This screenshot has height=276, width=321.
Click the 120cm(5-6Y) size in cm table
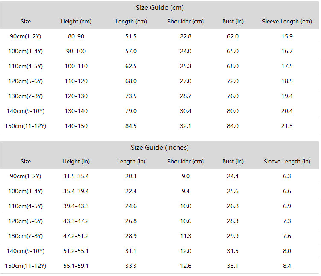pyautogui.click(x=26, y=81)
